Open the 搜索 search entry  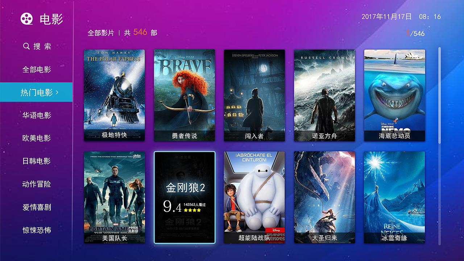37,46
